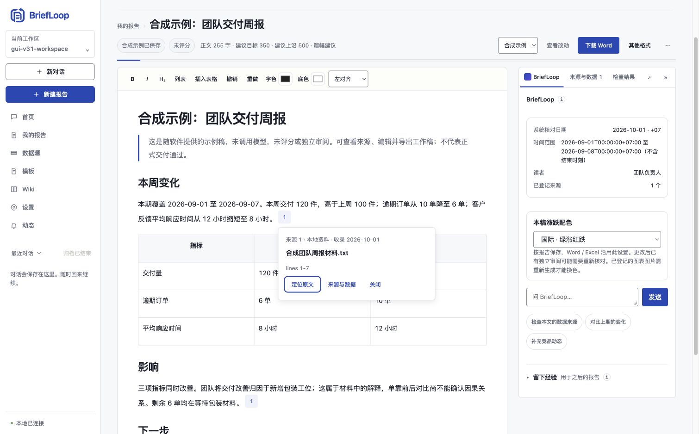The width and height of the screenshot is (699, 434).
Task: Open the 底色 white color swatch
Action: 318,79
